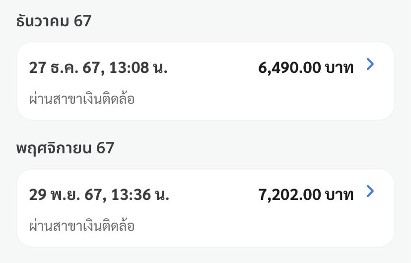Image resolution: width=411 pixels, height=263 pixels.
Task: Click the date 29 พ.ย. 67, 13:36 น.
Action: coord(99,195)
